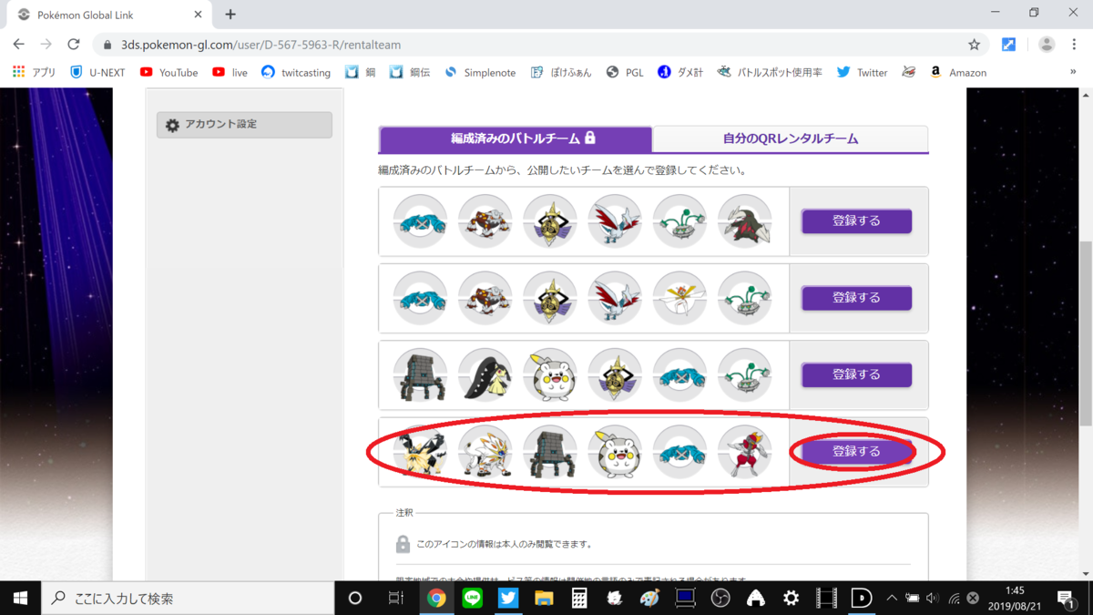Close the Pokémon Global Link tab
Screen dimensions: 1093x615
click(x=198, y=15)
